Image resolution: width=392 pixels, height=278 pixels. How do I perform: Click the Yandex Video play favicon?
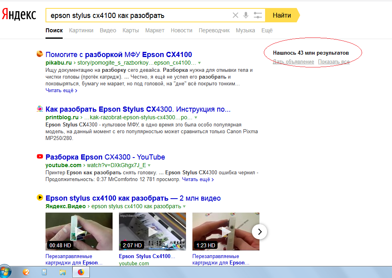tap(40, 197)
